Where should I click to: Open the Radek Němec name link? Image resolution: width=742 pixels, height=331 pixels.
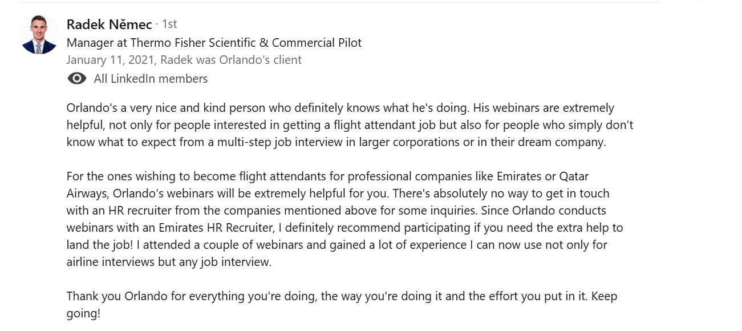tap(109, 25)
